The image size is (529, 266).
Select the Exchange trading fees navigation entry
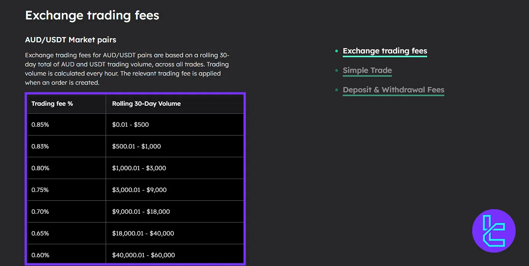pyautogui.click(x=385, y=51)
